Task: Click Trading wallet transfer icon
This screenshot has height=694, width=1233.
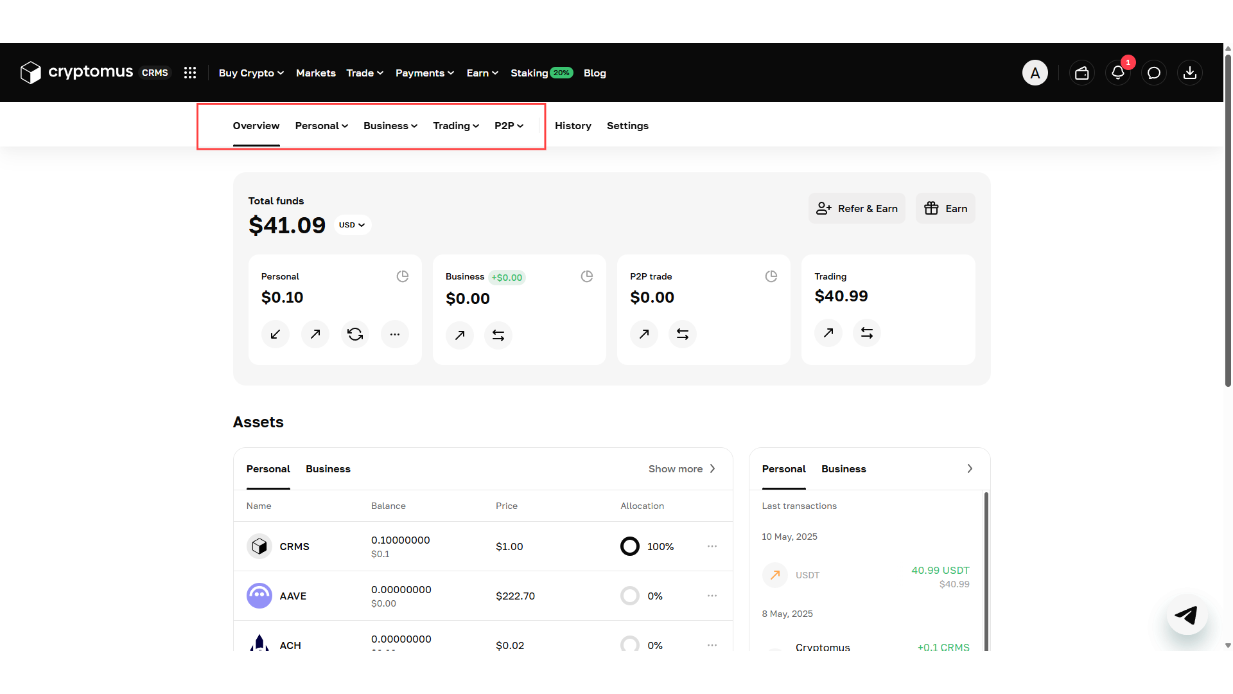Action: pyautogui.click(x=867, y=333)
